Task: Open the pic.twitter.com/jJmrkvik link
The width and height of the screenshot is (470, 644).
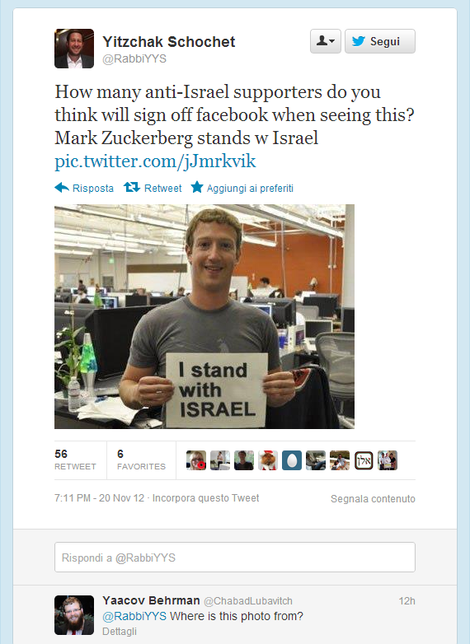Action: (x=155, y=161)
